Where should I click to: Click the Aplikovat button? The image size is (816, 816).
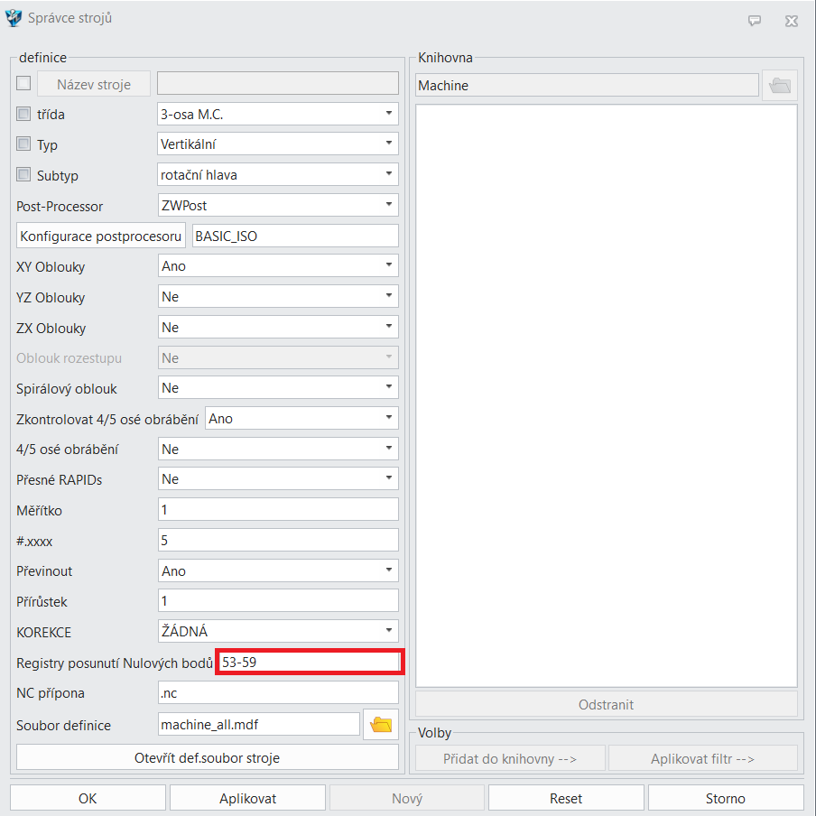[247, 798]
